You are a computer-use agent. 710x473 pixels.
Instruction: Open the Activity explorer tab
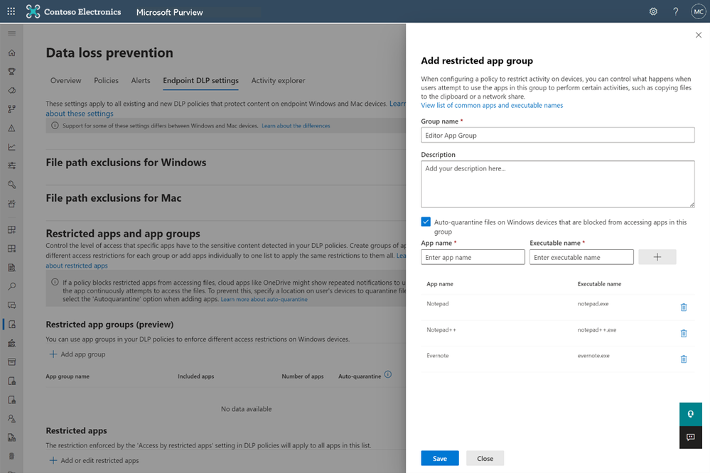pos(278,81)
